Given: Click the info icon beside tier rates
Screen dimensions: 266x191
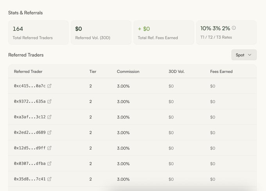Looking at the screenshot, I should tap(234, 28).
